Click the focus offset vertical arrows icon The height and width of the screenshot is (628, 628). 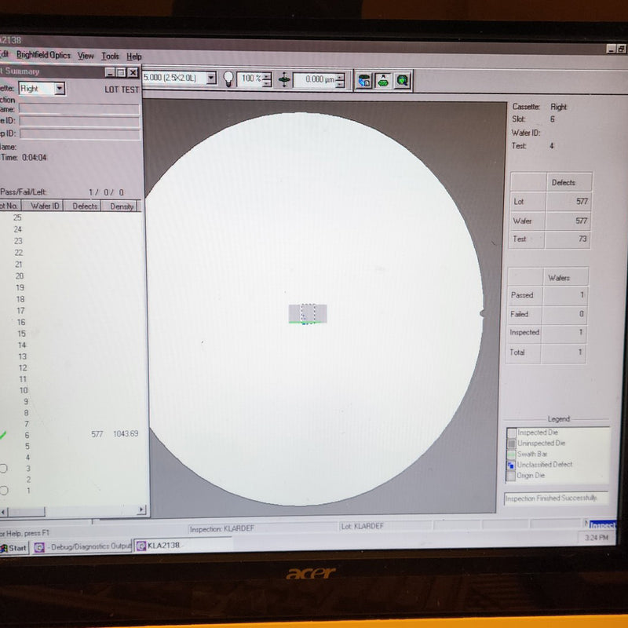(284, 79)
